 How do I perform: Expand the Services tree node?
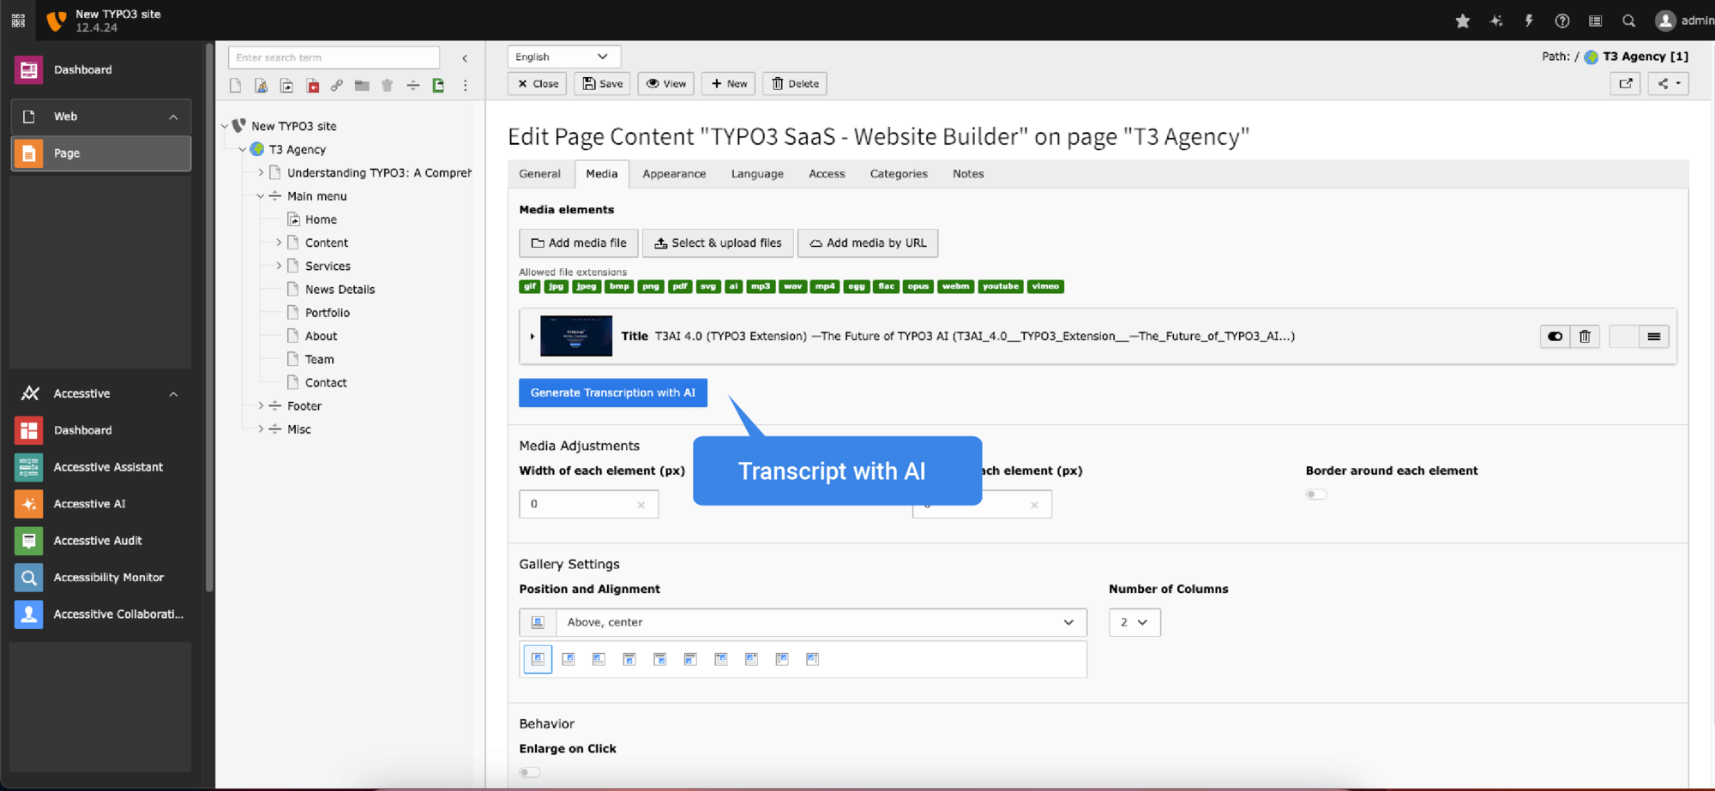coord(279,267)
